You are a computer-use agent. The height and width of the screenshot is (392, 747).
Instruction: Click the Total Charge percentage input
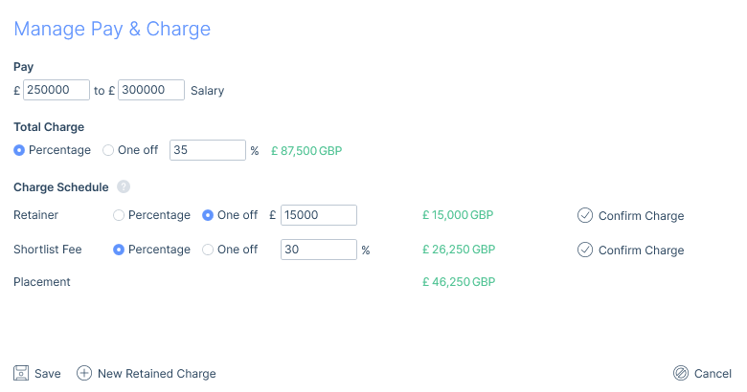[208, 150]
